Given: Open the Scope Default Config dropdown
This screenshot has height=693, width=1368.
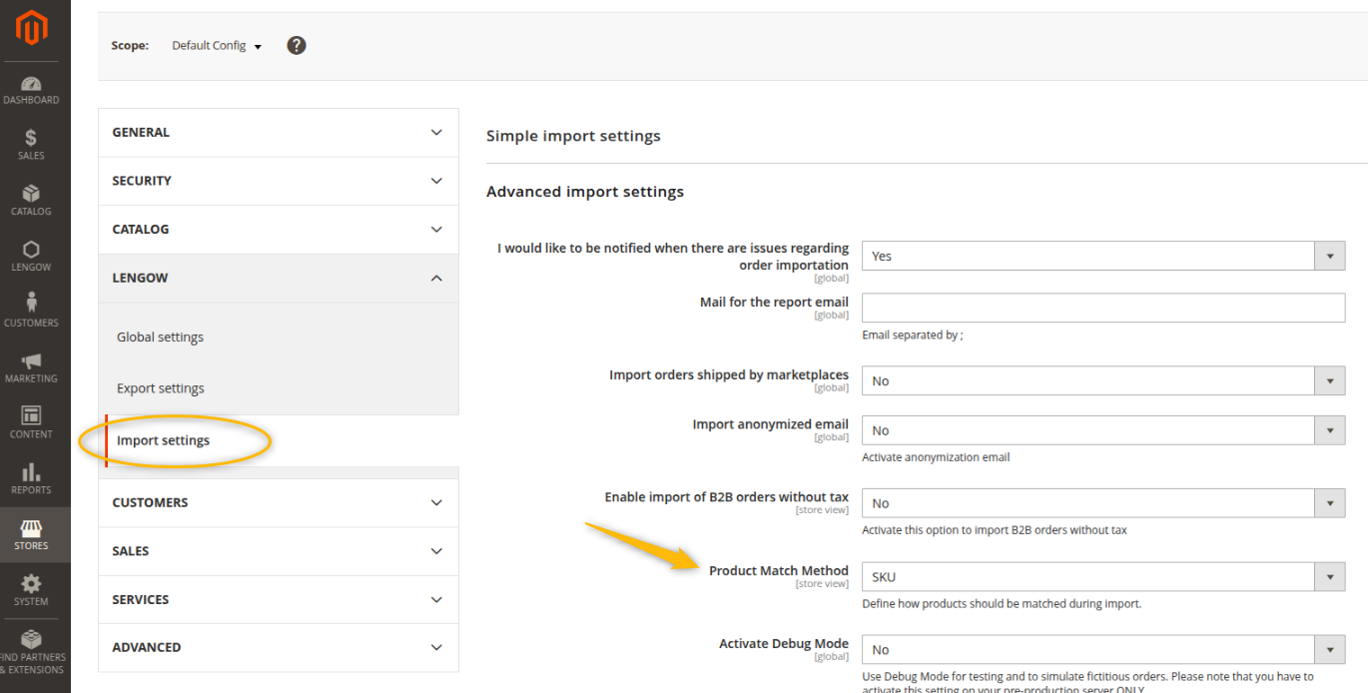Looking at the screenshot, I should pyautogui.click(x=217, y=46).
